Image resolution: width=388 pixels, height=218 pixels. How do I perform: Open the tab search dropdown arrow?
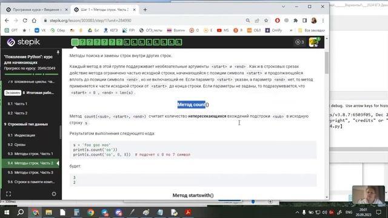pyautogui.click(x=283, y=7)
